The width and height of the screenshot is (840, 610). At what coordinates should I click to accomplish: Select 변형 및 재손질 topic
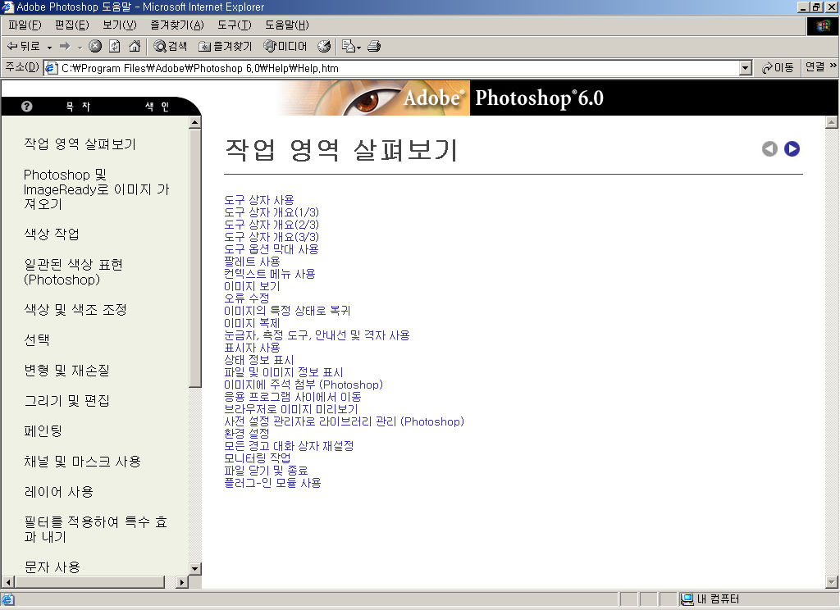pos(66,370)
